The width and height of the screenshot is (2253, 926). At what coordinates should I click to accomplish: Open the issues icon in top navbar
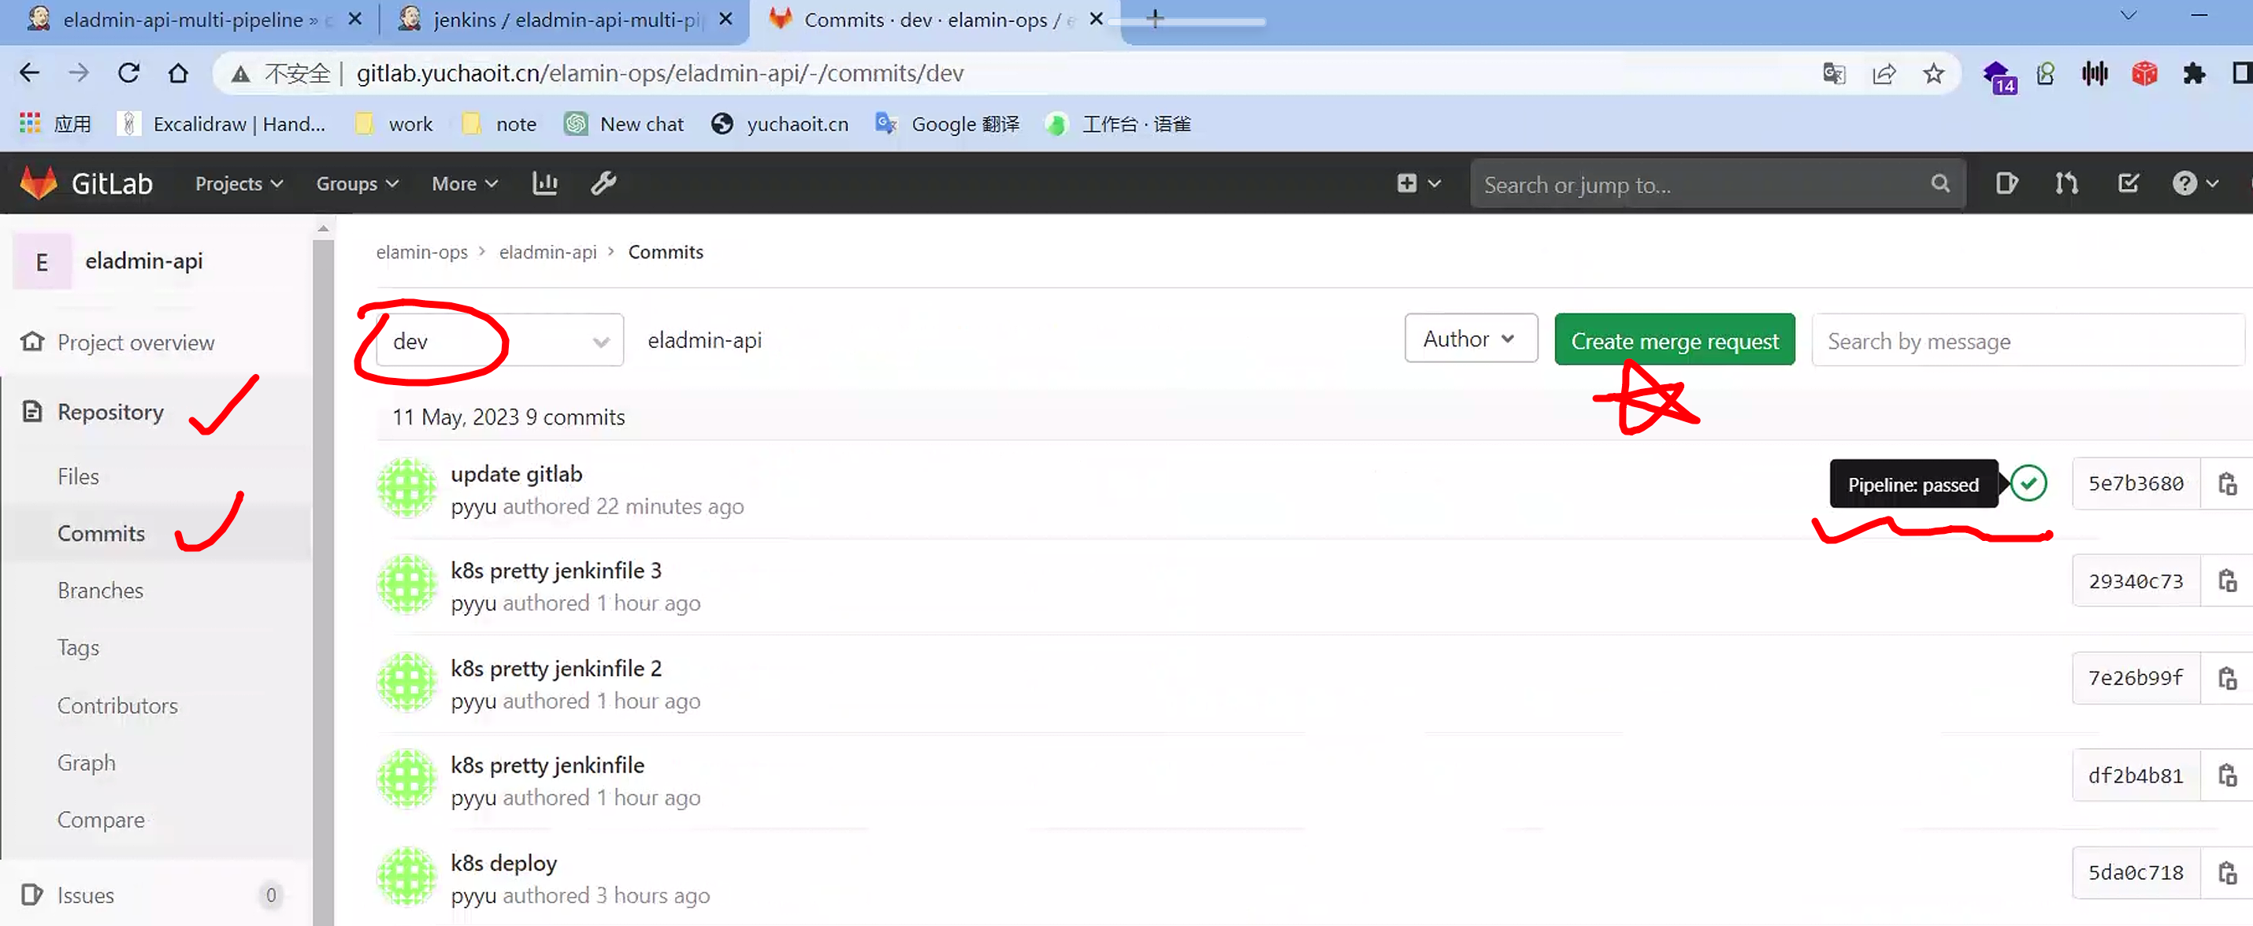tap(2006, 183)
